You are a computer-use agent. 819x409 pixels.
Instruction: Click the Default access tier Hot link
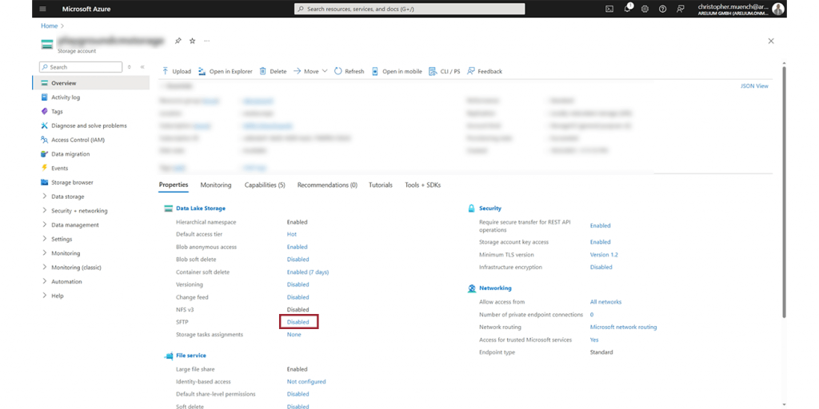click(291, 235)
